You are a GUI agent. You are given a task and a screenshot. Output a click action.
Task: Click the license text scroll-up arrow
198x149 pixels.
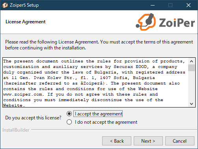[x=191, y=61]
